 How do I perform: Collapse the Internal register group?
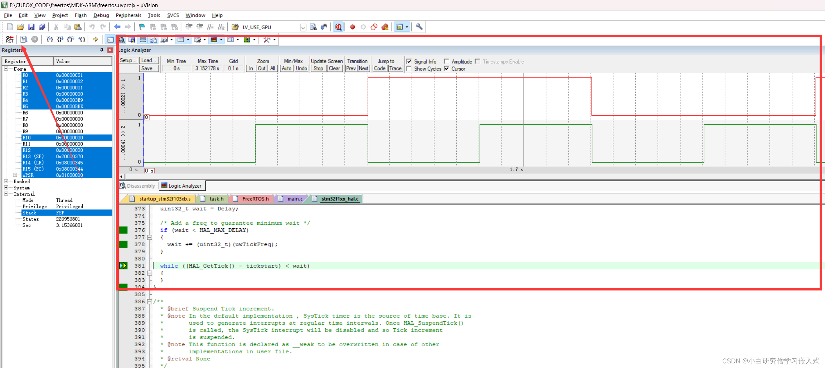(6, 194)
